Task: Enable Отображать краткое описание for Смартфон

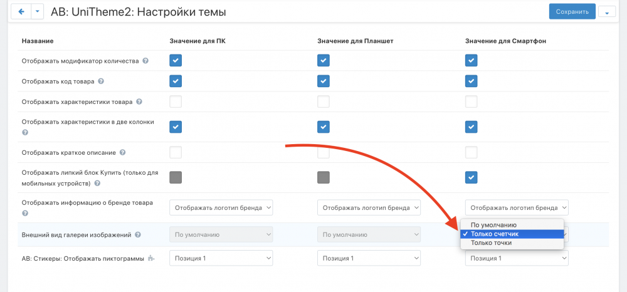Action: point(471,152)
